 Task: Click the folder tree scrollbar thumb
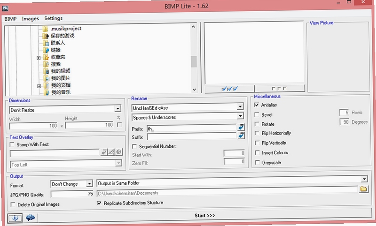coord(194,62)
